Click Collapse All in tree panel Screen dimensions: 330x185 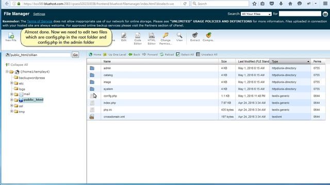(17, 65)
